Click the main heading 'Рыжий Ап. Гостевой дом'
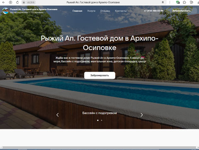 tap(99, 43)
